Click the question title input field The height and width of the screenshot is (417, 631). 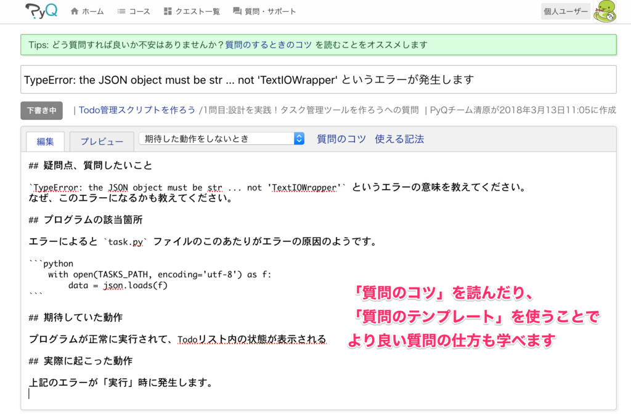(x=319, y=79)
